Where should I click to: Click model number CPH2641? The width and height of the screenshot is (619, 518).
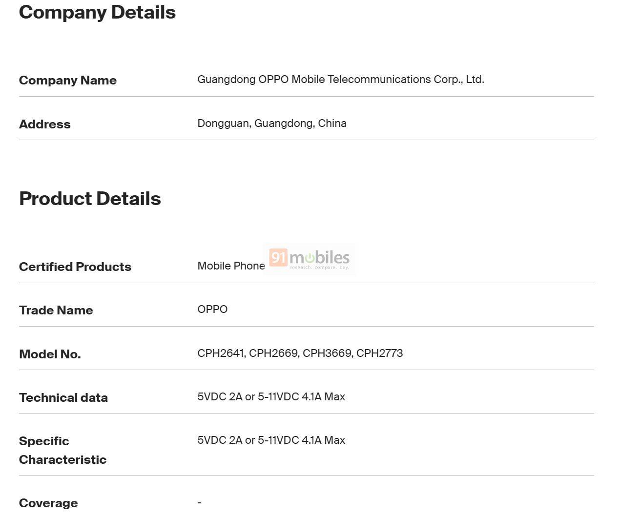point(221,353)
